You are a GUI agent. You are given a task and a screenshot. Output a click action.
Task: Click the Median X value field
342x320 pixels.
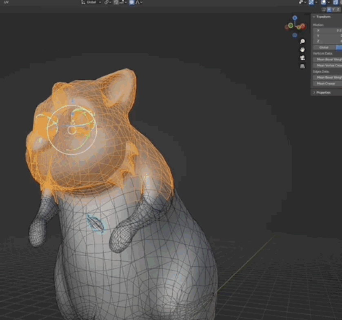pyautogui.click(x=328, y=31)
